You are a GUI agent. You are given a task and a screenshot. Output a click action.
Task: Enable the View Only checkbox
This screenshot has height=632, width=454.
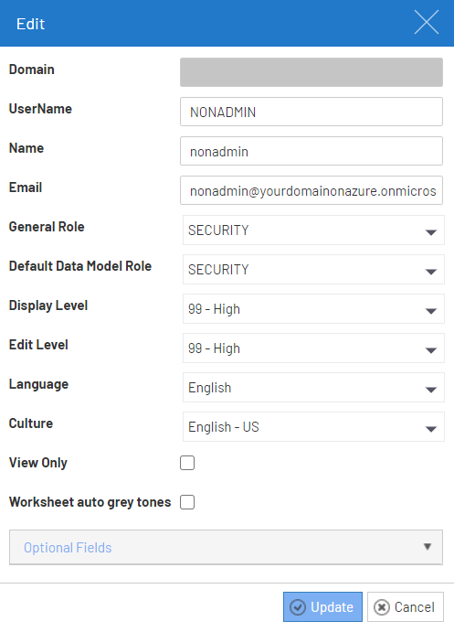pos(187,463)
